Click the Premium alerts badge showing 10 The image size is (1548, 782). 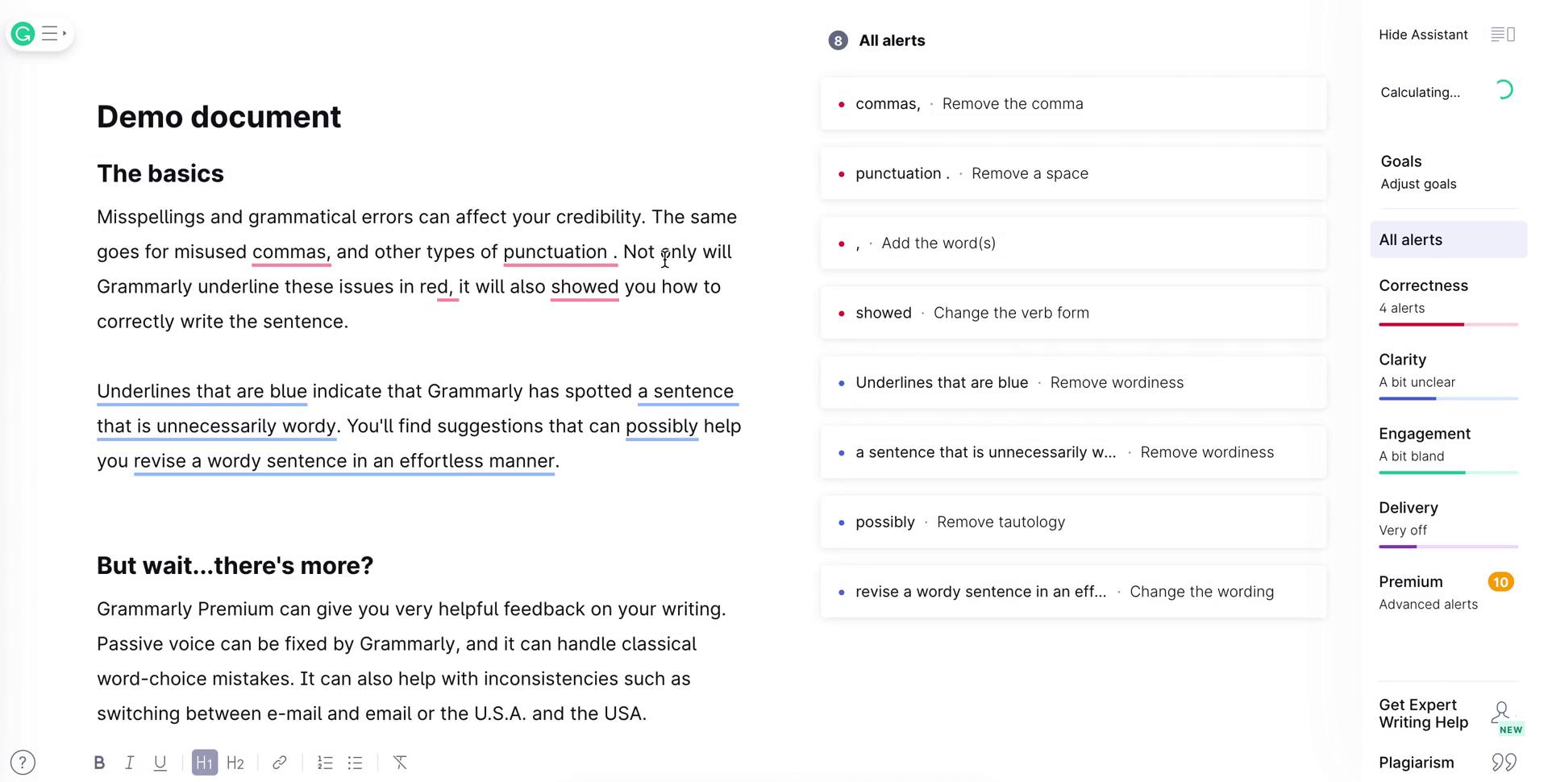(x=1500, y=582)
